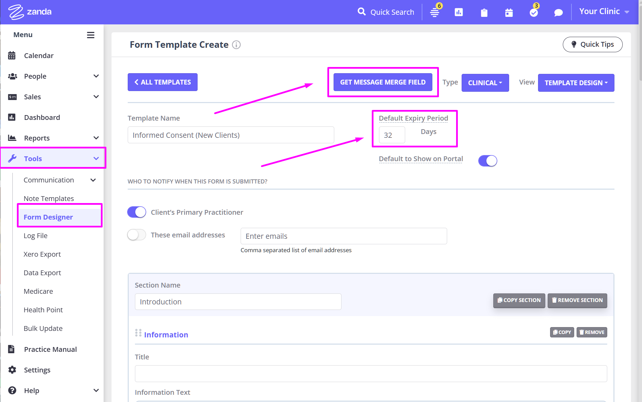This screenshot has height=402, width=642.
Task: Click the Default Expiry Period days field
Action: click(392, 135)
